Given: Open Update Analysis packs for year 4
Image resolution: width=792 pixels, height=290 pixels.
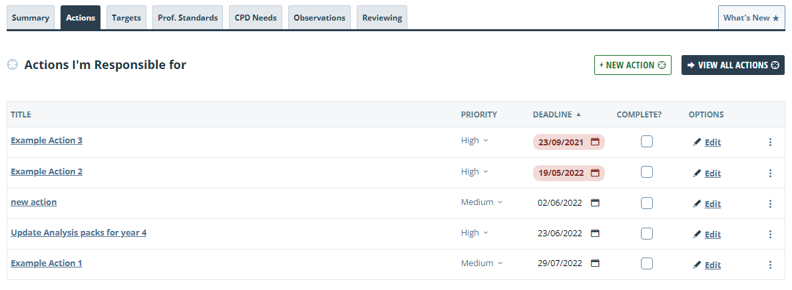Looking at the screenshot, I should click(x=79, y=233).
